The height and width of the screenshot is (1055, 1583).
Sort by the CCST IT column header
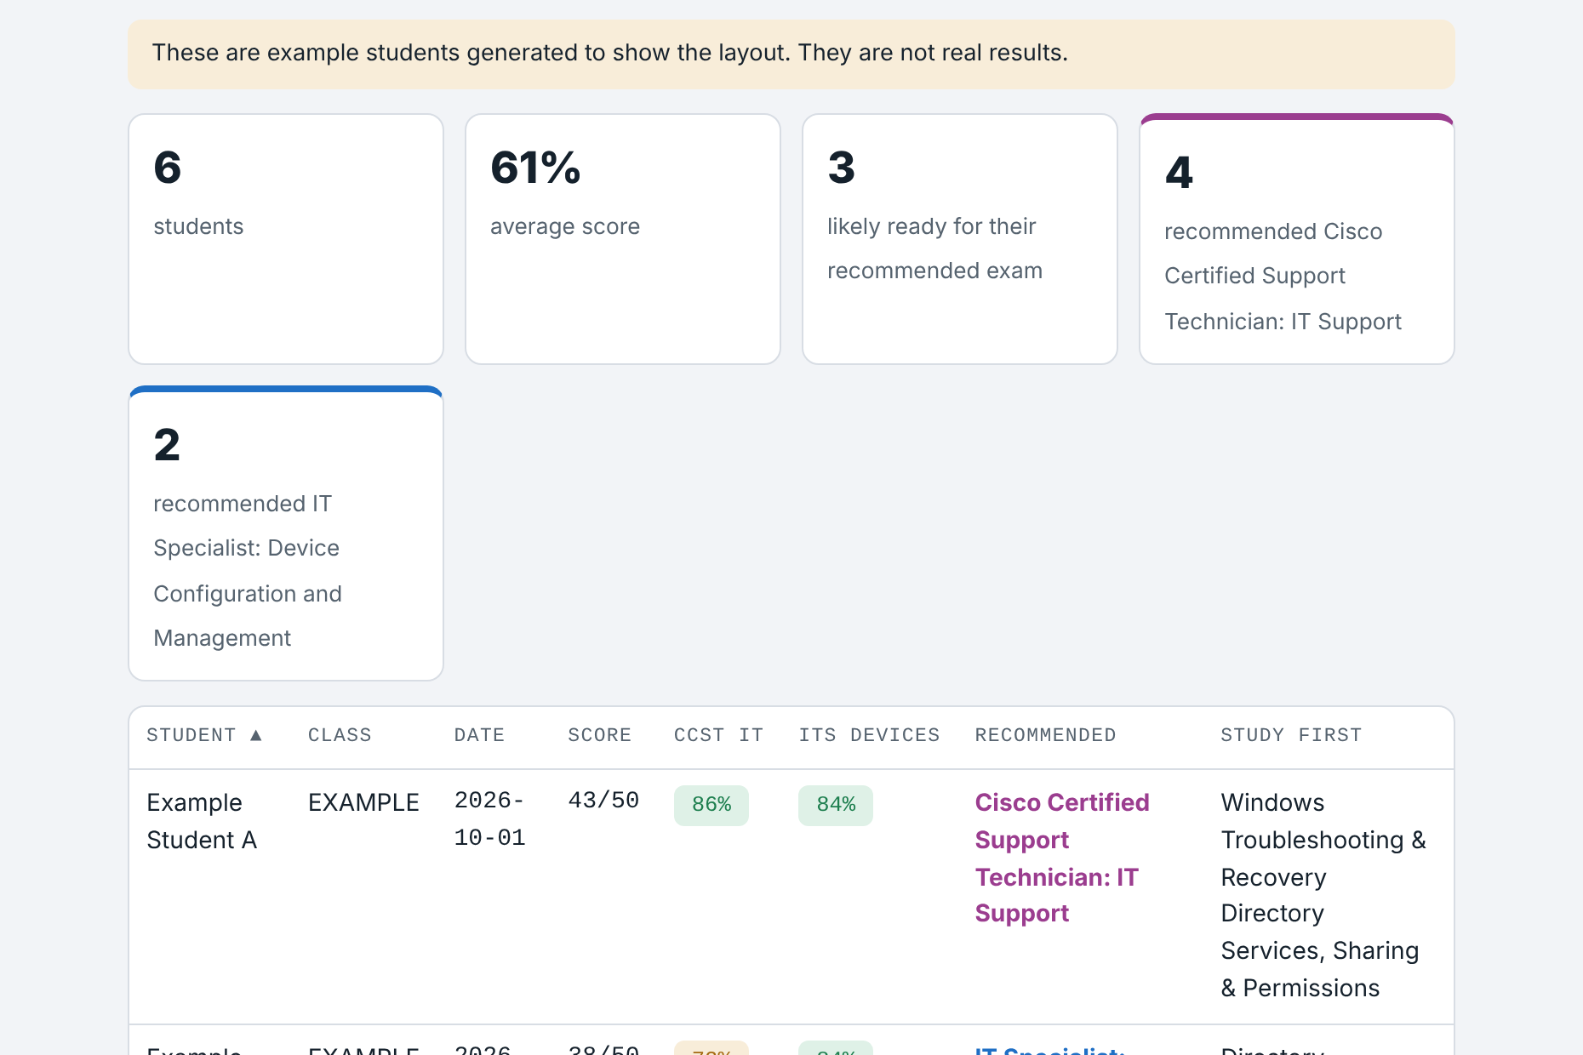[718, 735]
